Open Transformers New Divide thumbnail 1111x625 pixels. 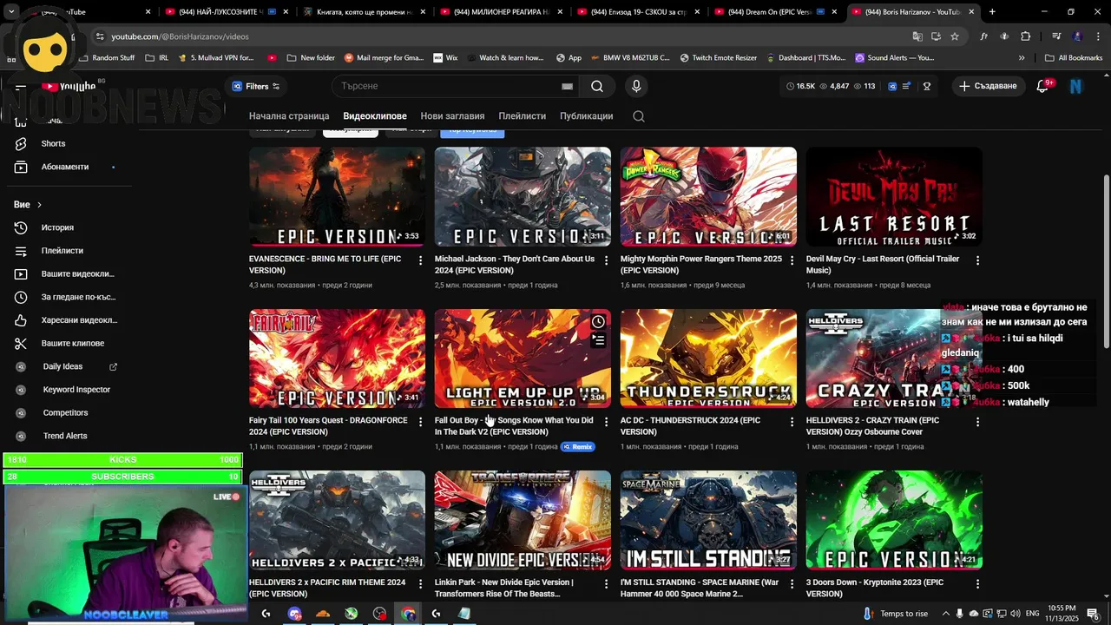click(x=523, y=520)
